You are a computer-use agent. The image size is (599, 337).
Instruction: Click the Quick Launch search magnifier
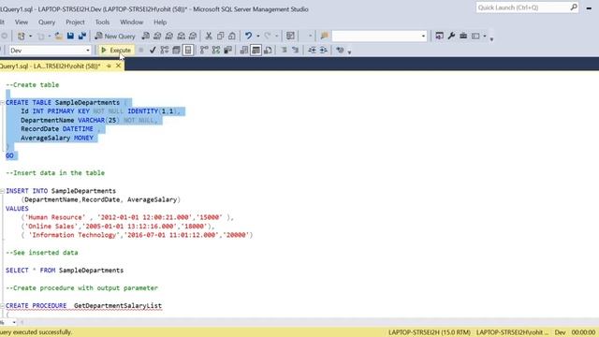pyautogui.click(x=574, y=7)
